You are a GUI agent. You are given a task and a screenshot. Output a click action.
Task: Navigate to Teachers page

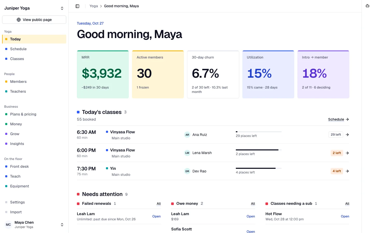pos(34,91)
